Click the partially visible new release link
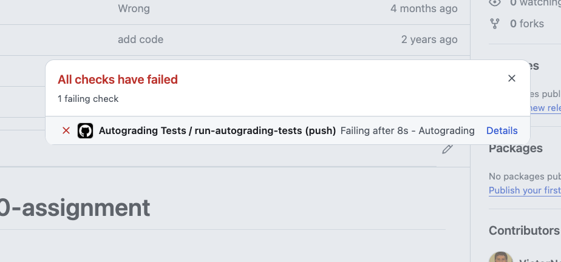The height and width of the screenshot is (262, 561). [x=545, y=108]
